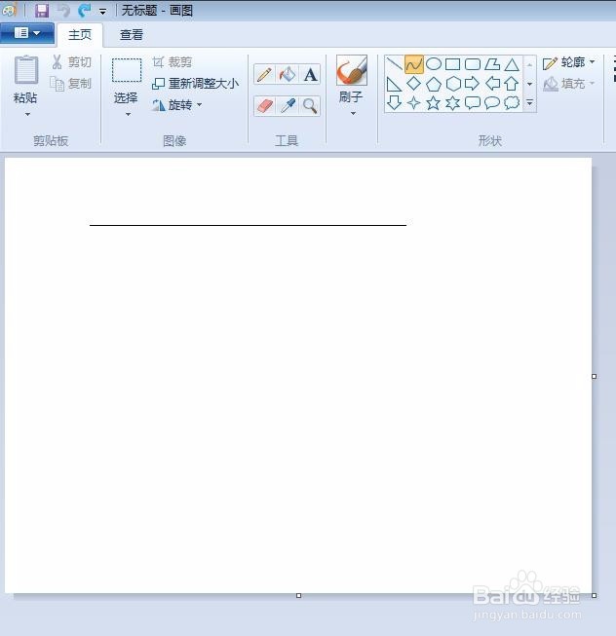This screenshot has height=636, width=616.
Task: Choose the straight Line shape
Action: point(394,64)
